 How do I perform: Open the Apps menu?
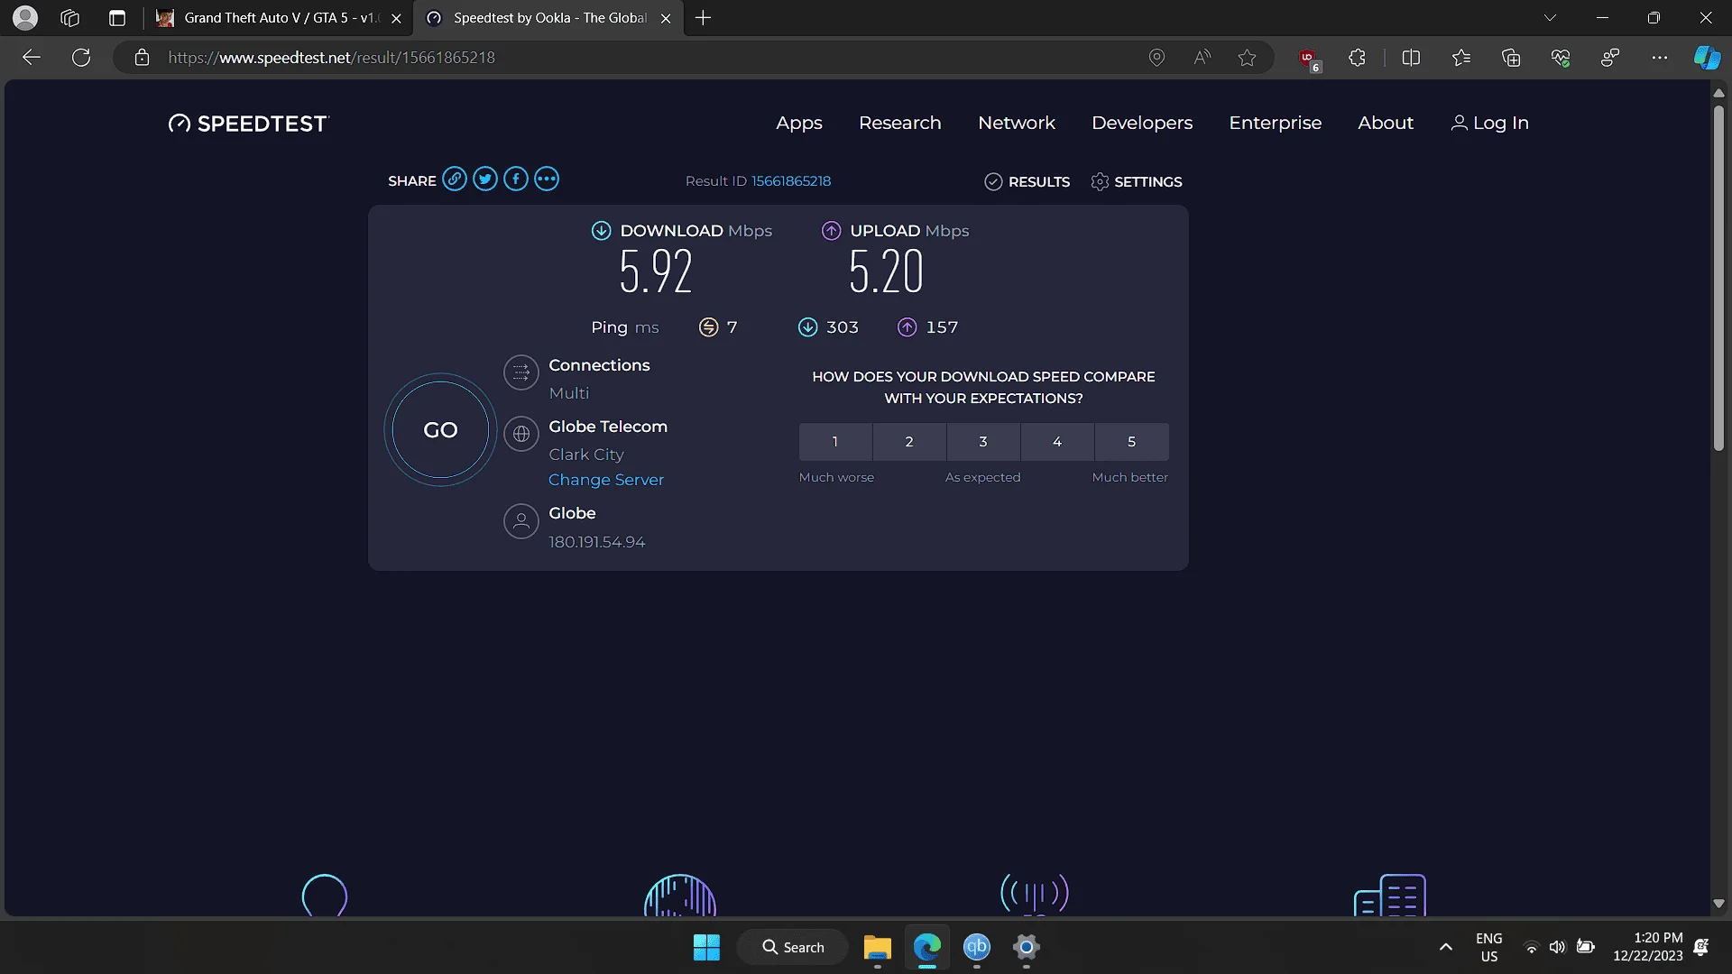pyautogui.click(x=799, y=124)
